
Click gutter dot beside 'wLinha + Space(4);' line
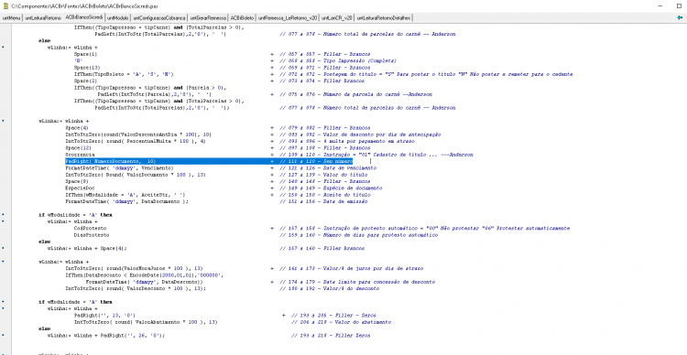(x=4, y=248)
